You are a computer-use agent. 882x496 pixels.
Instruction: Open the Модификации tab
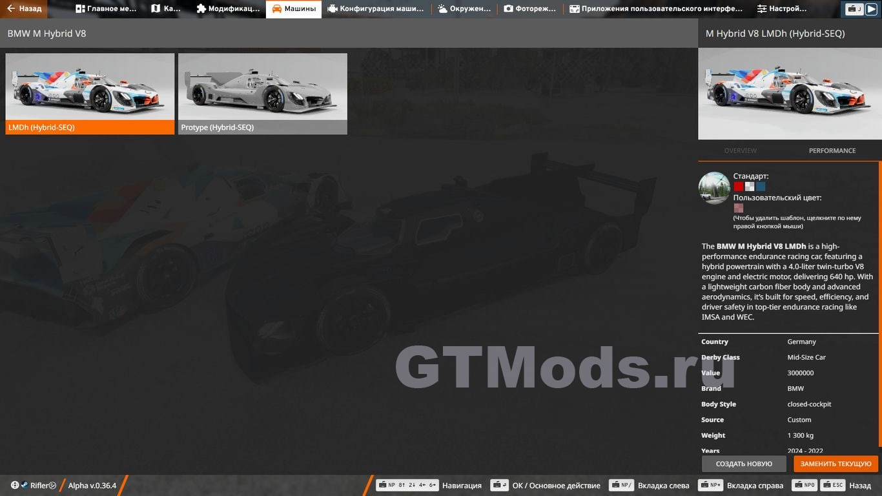228,9
